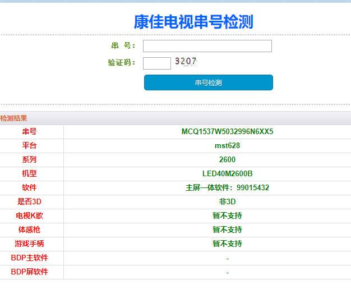This screenshot has width=351, height=298.
Task: Select serial value MCQ1537W5032996N6XX5
Action: tap(227, 131)
